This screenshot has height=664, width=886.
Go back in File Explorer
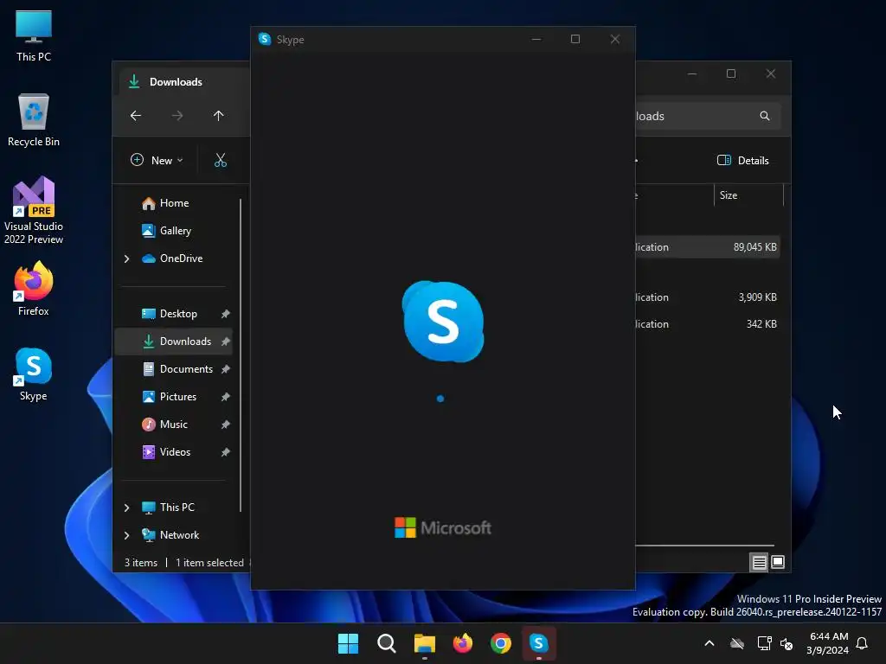[136, 116]
